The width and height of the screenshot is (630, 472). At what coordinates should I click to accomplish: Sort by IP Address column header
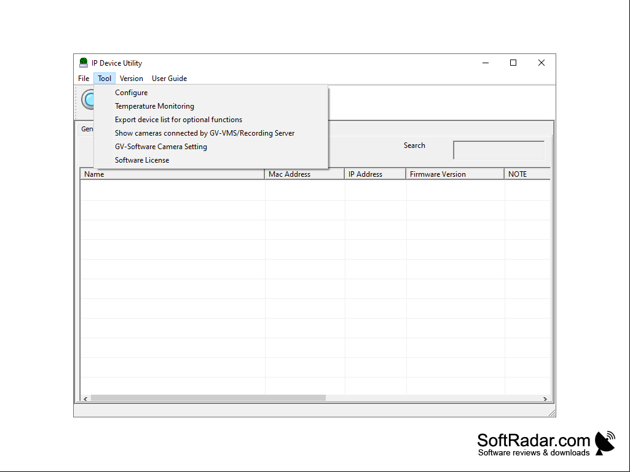376,174
